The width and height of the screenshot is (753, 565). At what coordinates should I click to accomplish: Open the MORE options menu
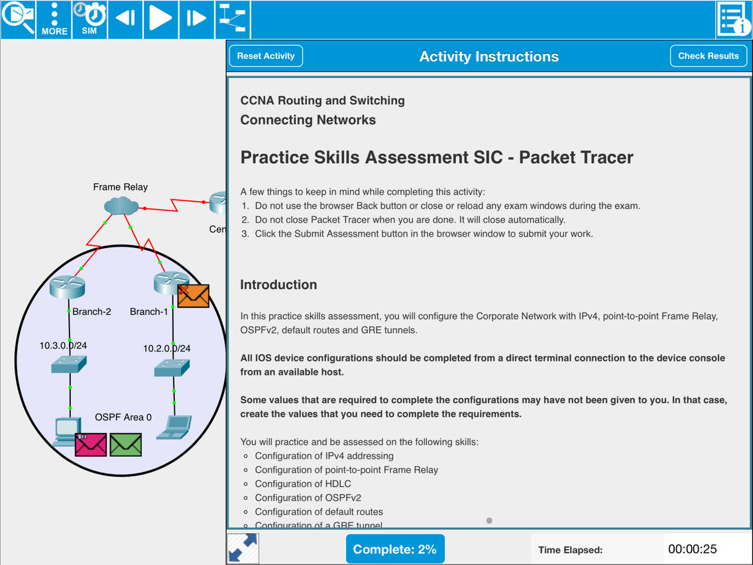[54, 19]
